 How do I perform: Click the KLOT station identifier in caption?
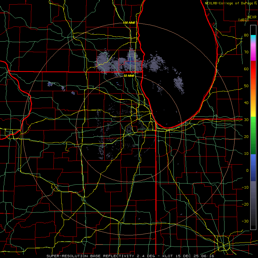coord(167,256)
